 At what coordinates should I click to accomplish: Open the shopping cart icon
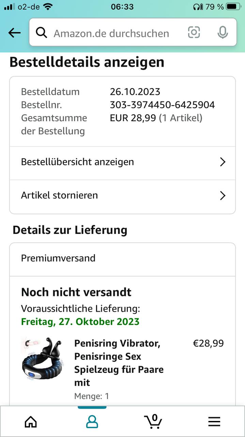(153, 421)
